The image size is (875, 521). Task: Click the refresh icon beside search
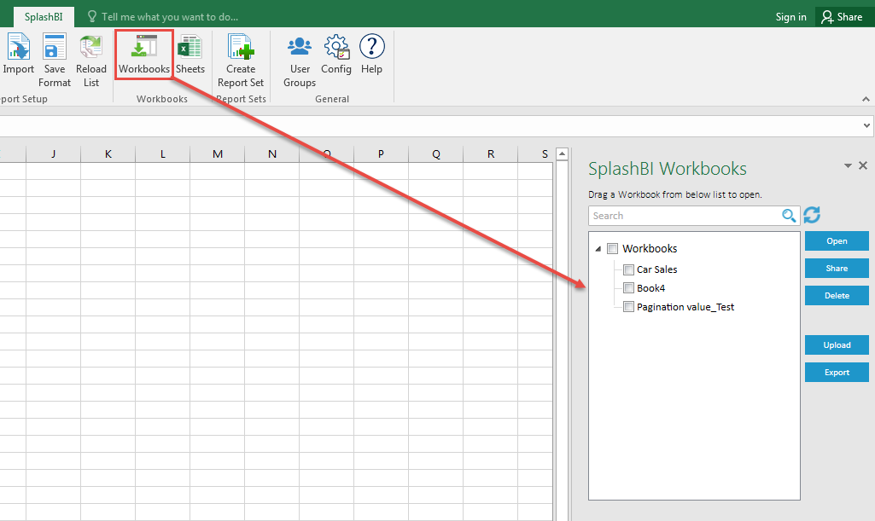click(812, 216)
